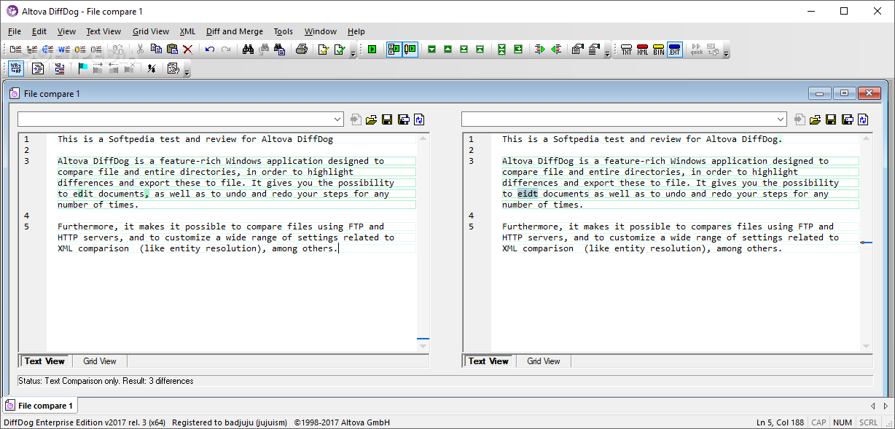Open the compare mode toolbar options arrow
The width and height of the screenshot is (895, 429).
725,52
